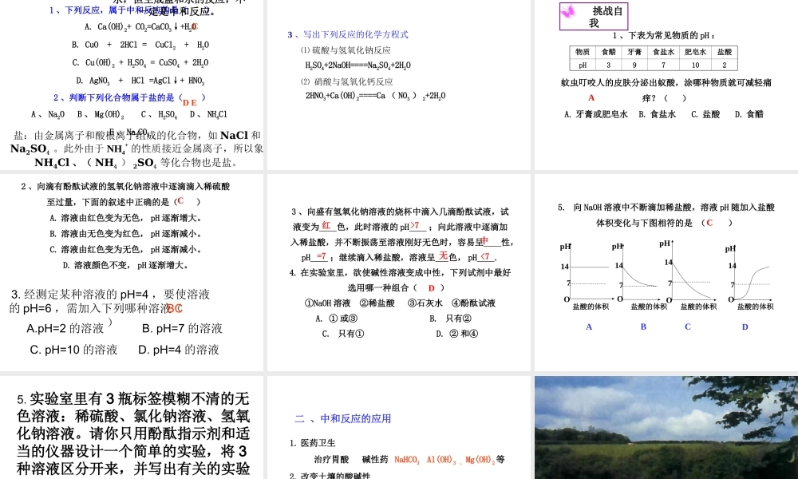Click the text 硫酸与氢氧化钠反应

tap(351, 50)
